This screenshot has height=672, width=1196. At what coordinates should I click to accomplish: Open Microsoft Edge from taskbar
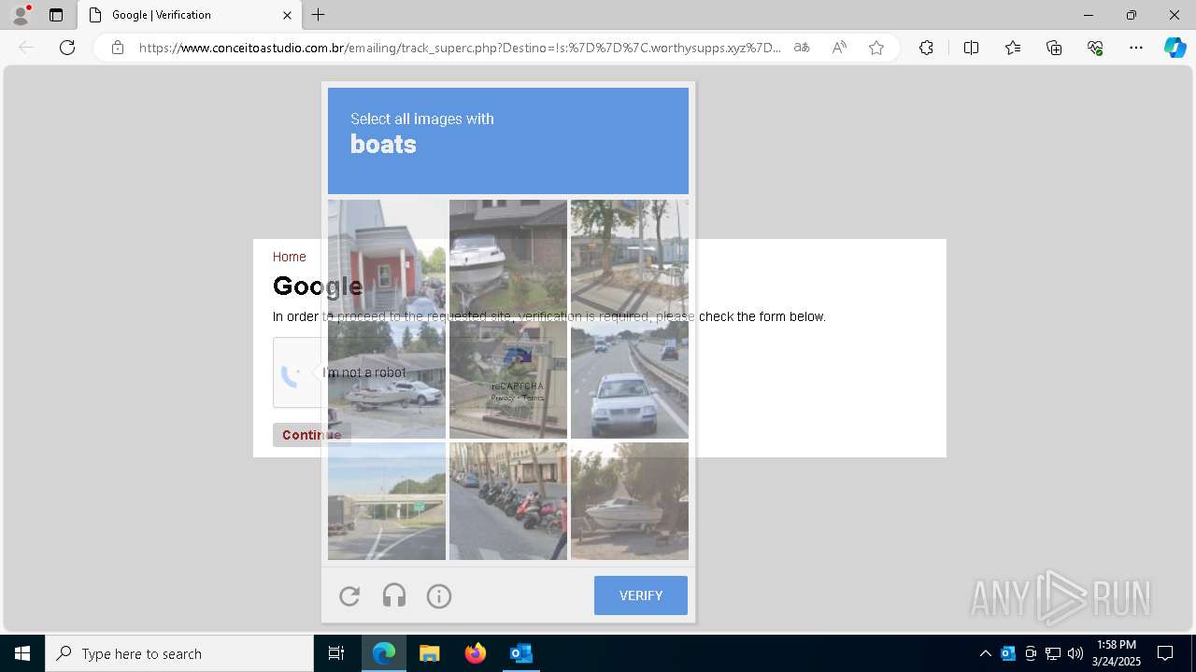pyautogui.click(x=384, y=653)
